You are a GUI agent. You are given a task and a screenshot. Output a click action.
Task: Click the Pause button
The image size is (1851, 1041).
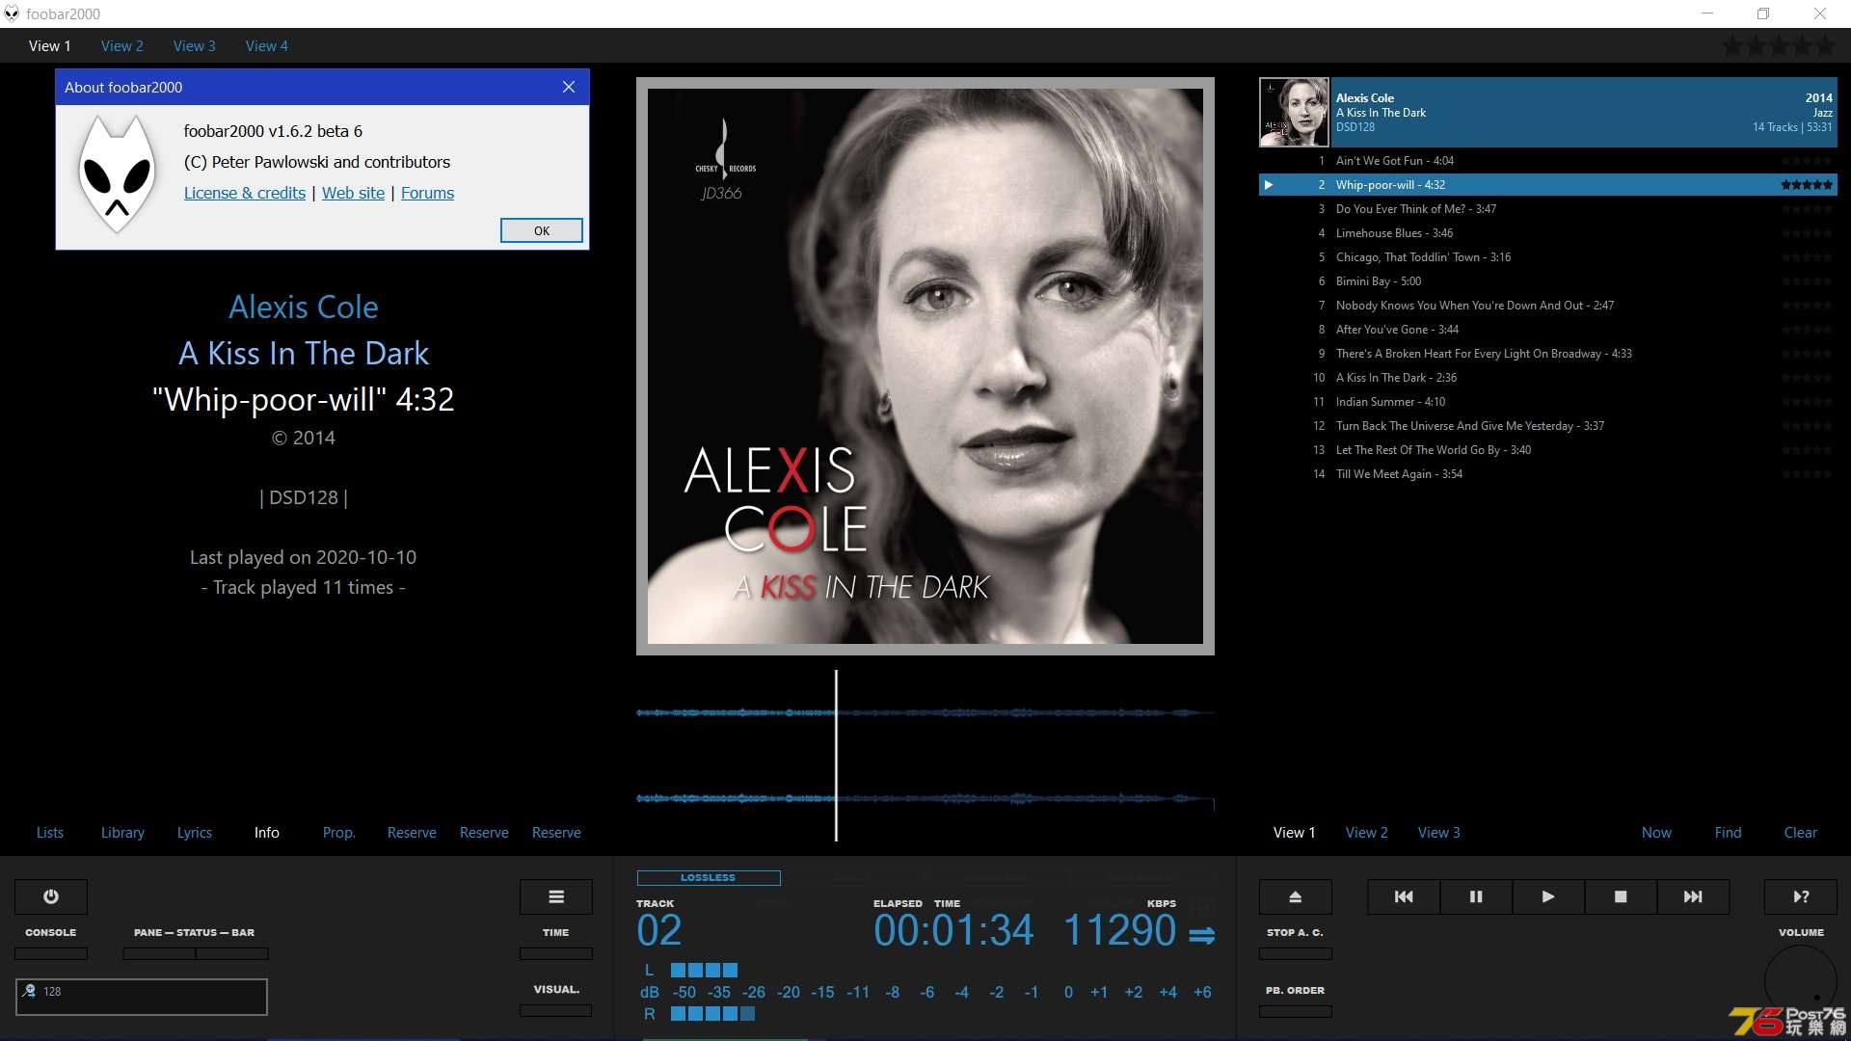1475,894
